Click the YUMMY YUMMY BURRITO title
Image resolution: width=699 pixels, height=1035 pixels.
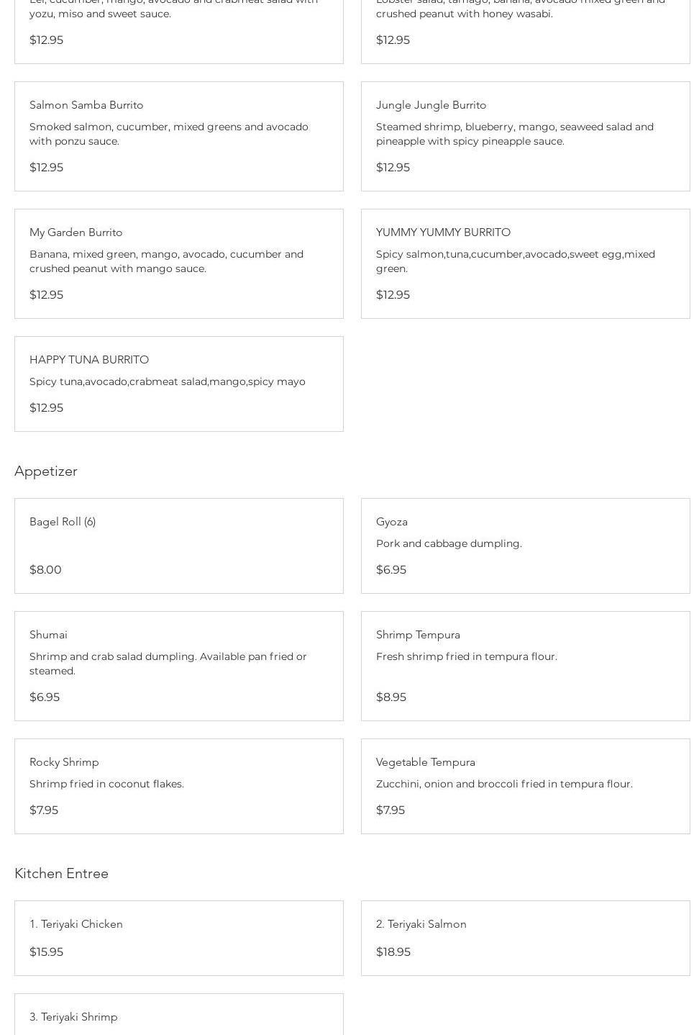click(443, 232)
